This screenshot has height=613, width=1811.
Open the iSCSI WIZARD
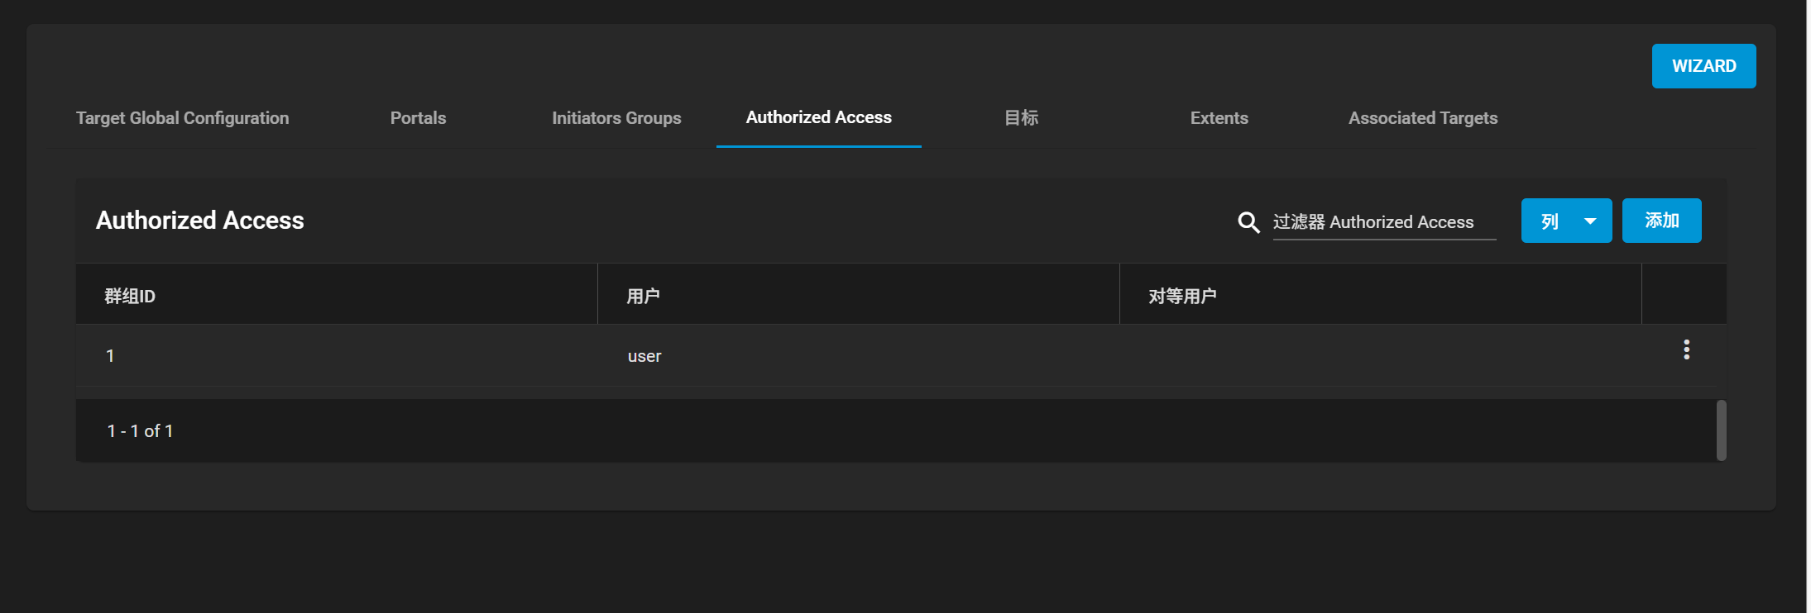1703,66
